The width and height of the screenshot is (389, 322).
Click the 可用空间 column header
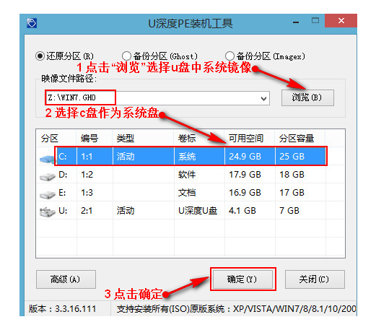click(x=246, y=139)
